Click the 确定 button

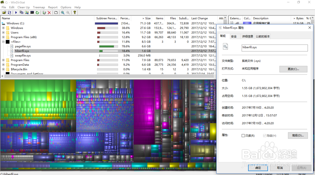pos(258,168)
